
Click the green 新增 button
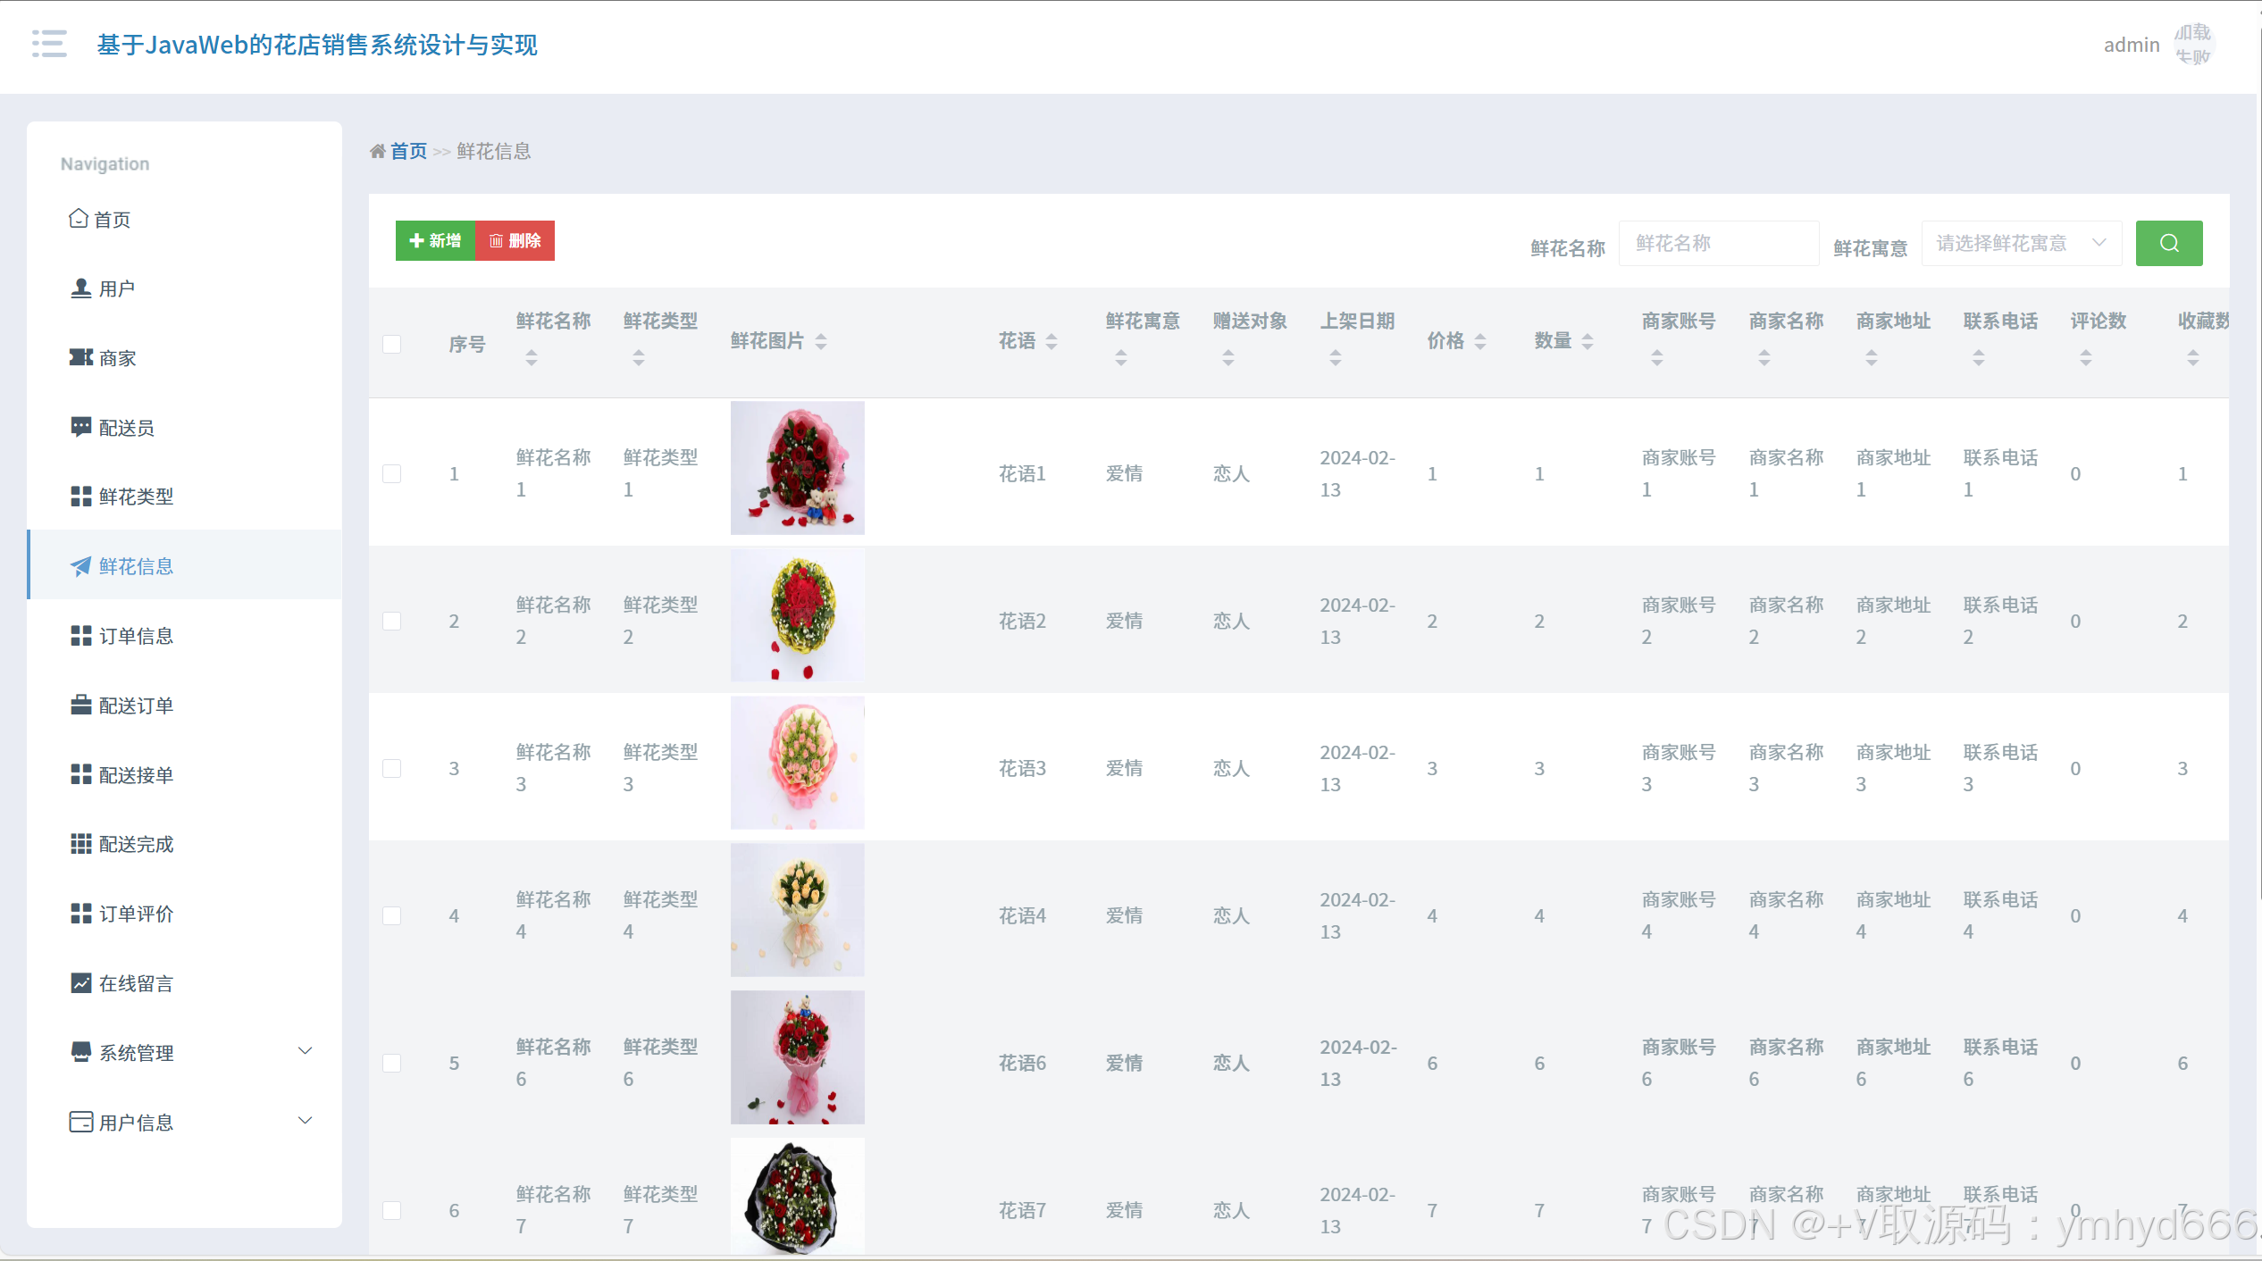tap(435, 240)
